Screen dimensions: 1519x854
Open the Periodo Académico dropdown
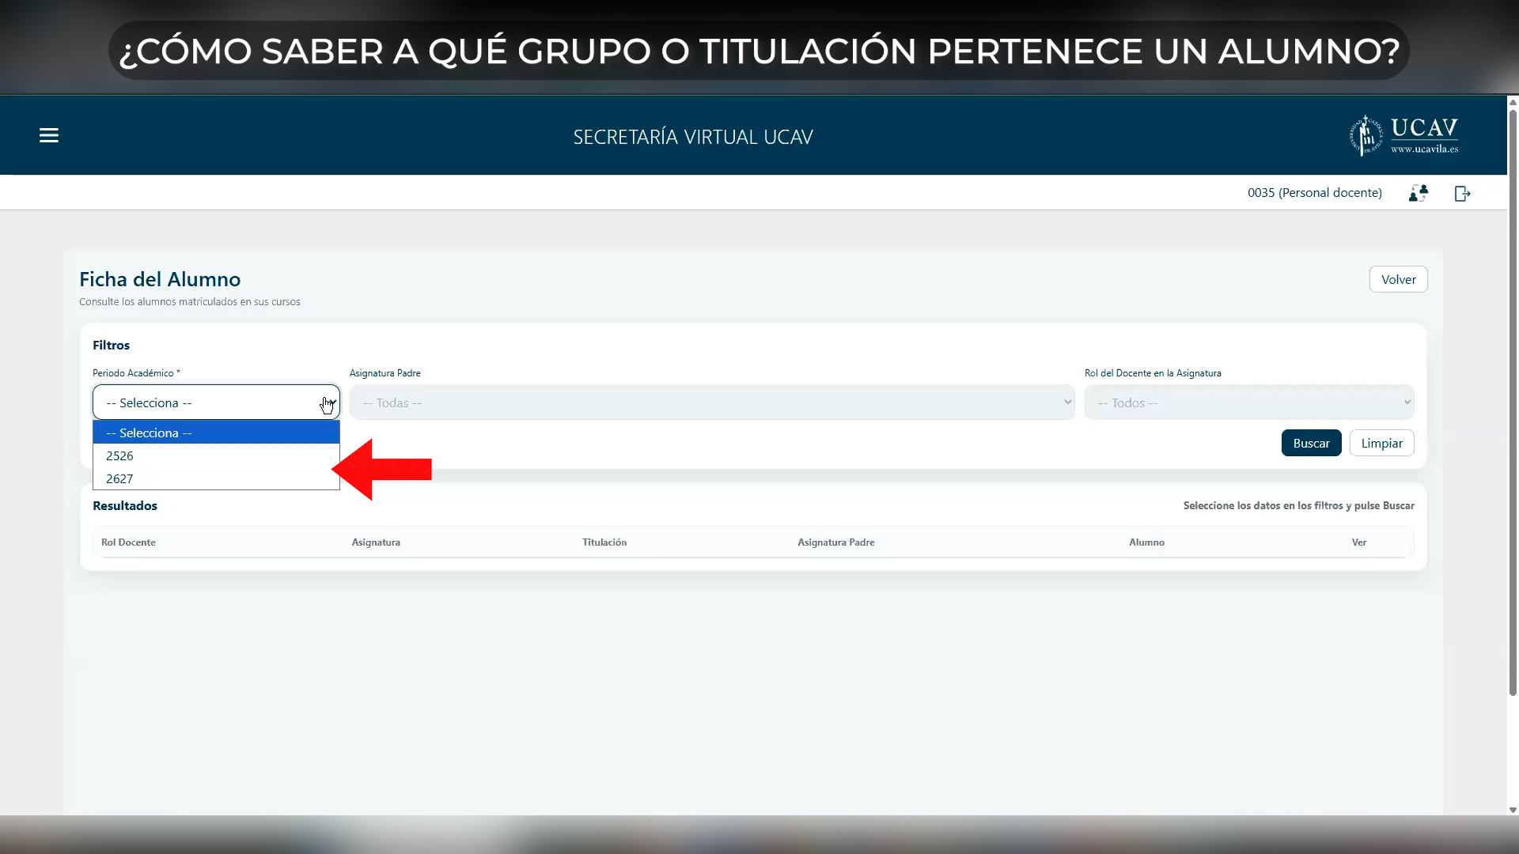(216, 402)
